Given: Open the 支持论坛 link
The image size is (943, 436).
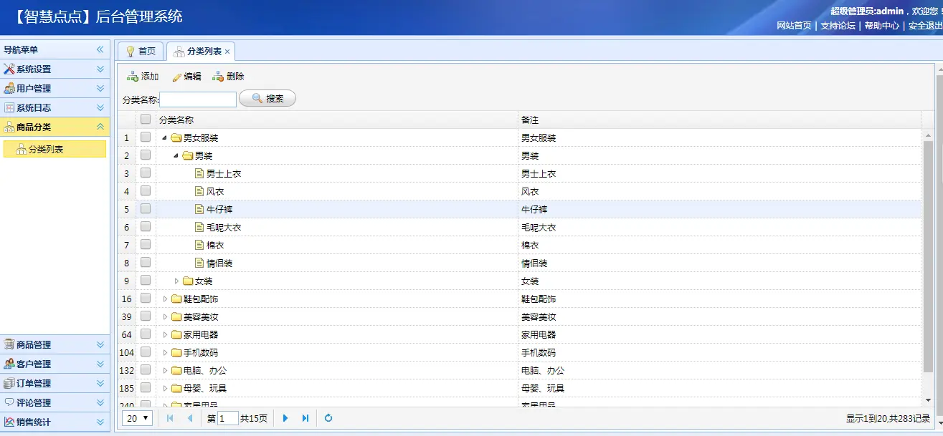Looking at the screenshot, I should (x=838, y=26).
